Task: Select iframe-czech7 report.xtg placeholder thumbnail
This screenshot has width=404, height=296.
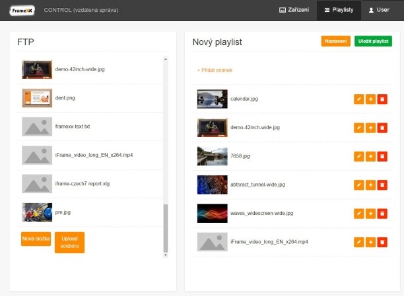Action: 37,184
